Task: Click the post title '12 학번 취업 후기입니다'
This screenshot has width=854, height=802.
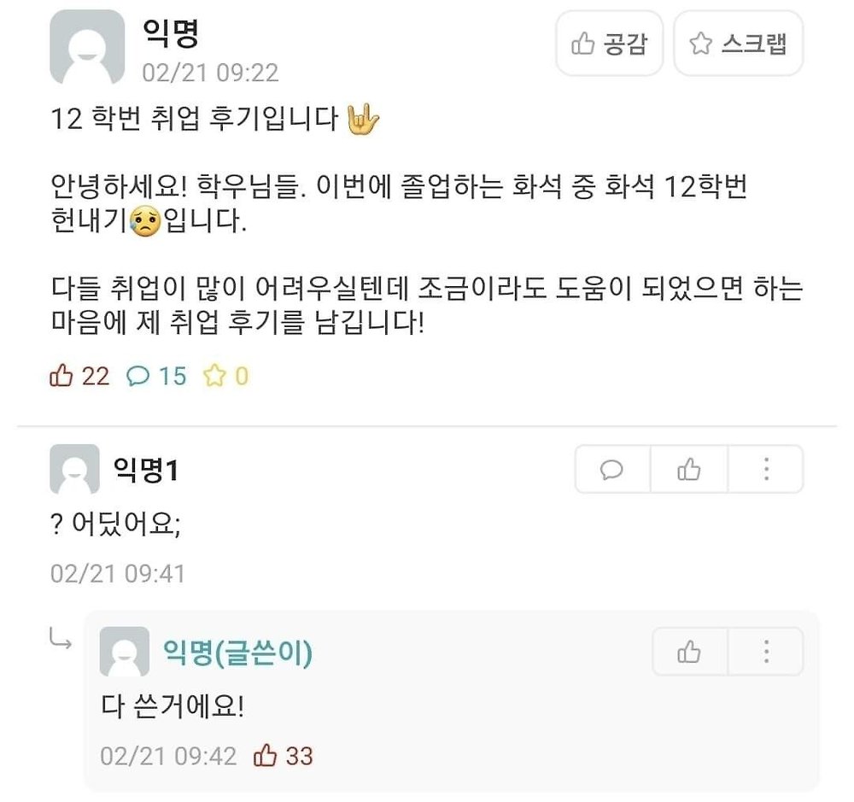Action: tap(195, 119)
